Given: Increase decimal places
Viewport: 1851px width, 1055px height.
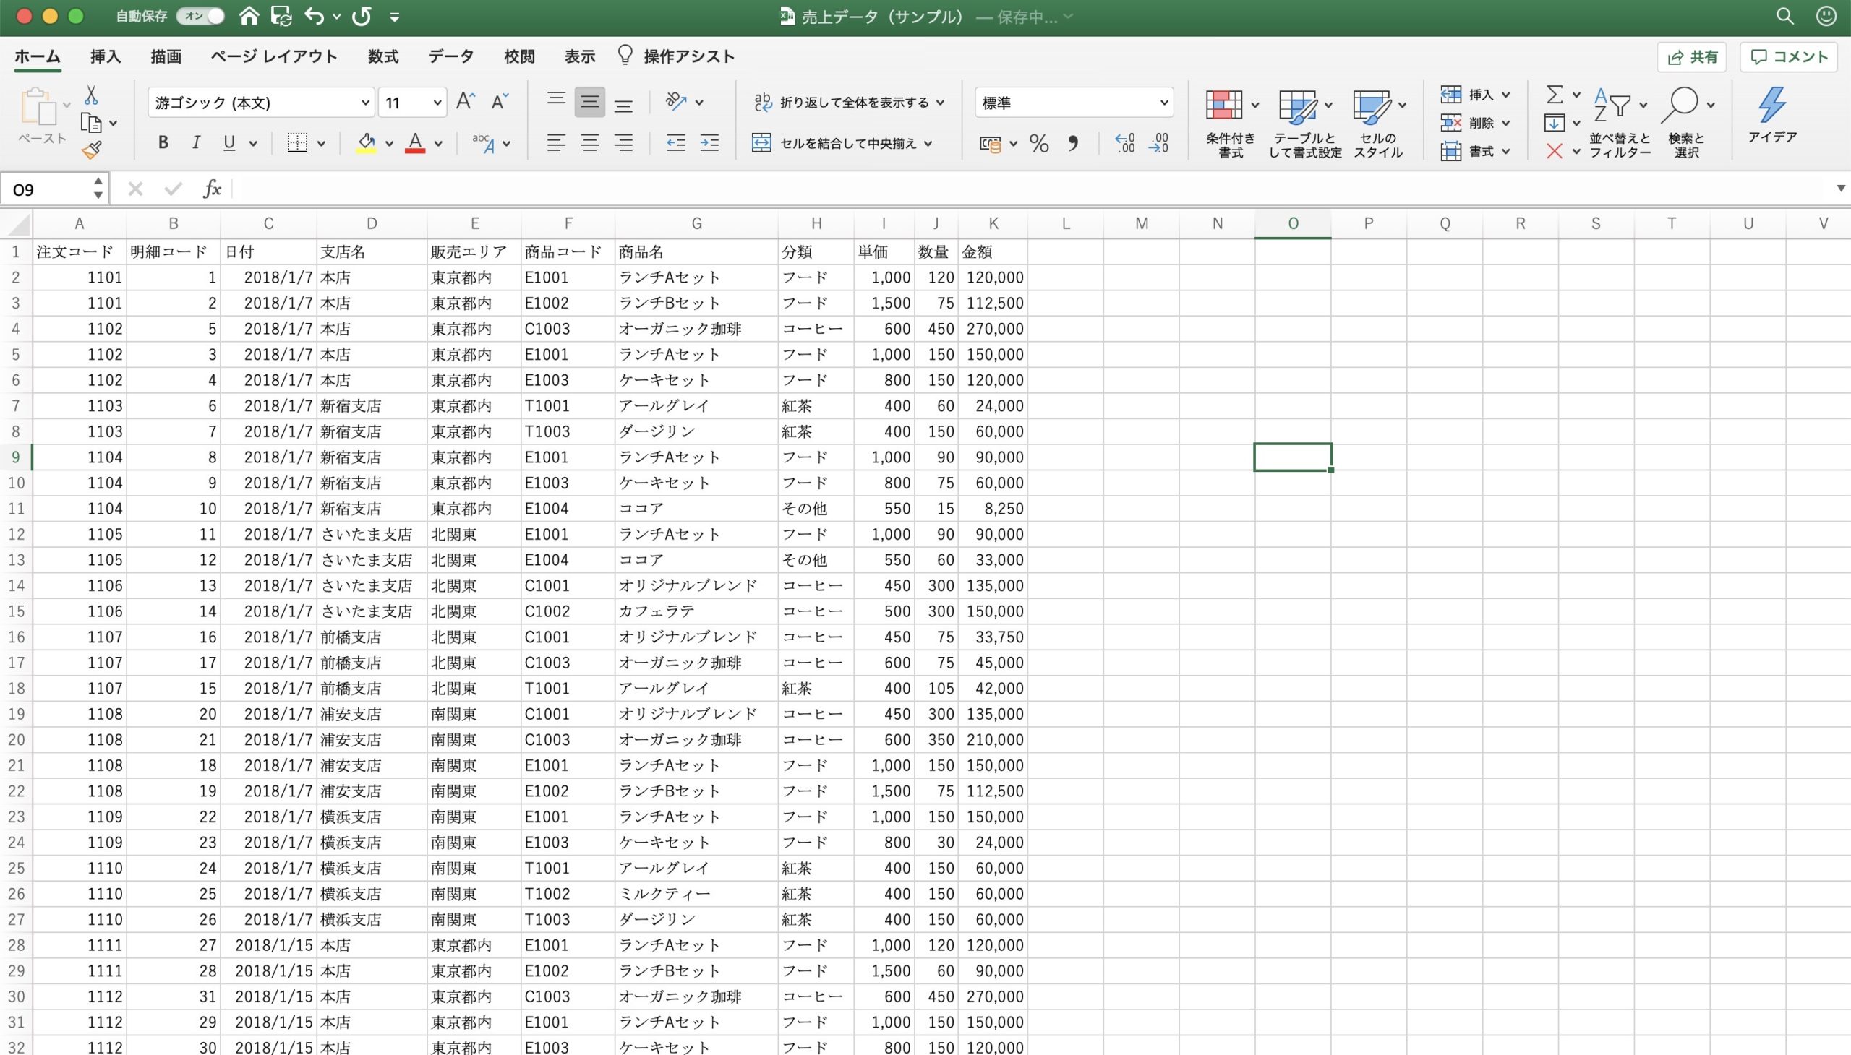Looking at the screenshot, I should [1124, 143].
